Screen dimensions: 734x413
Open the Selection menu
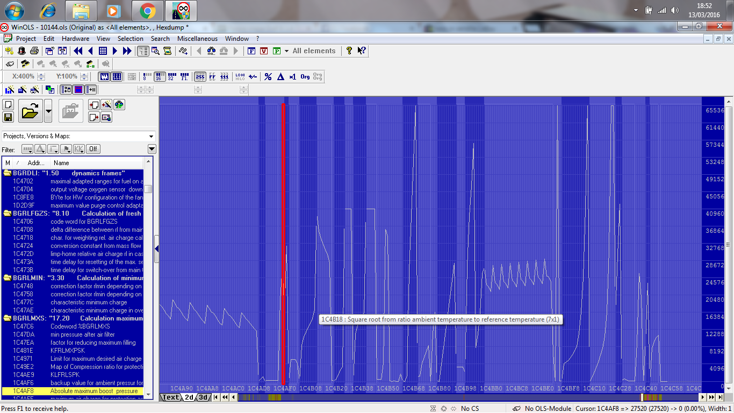[x=131, y=39]
